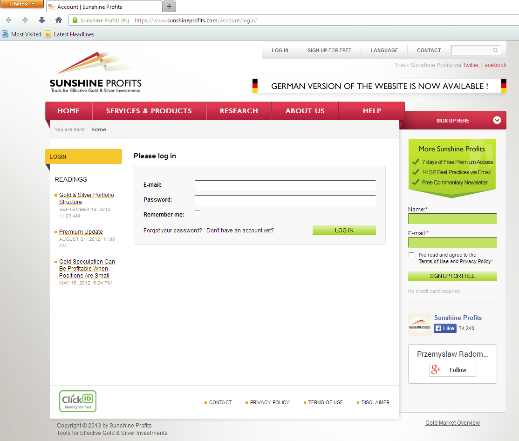The width and height of the screenshot is (519, 441).
Task: Click the green padlock site identity icon
Action: pyautogui.click(x=75, y=20)
